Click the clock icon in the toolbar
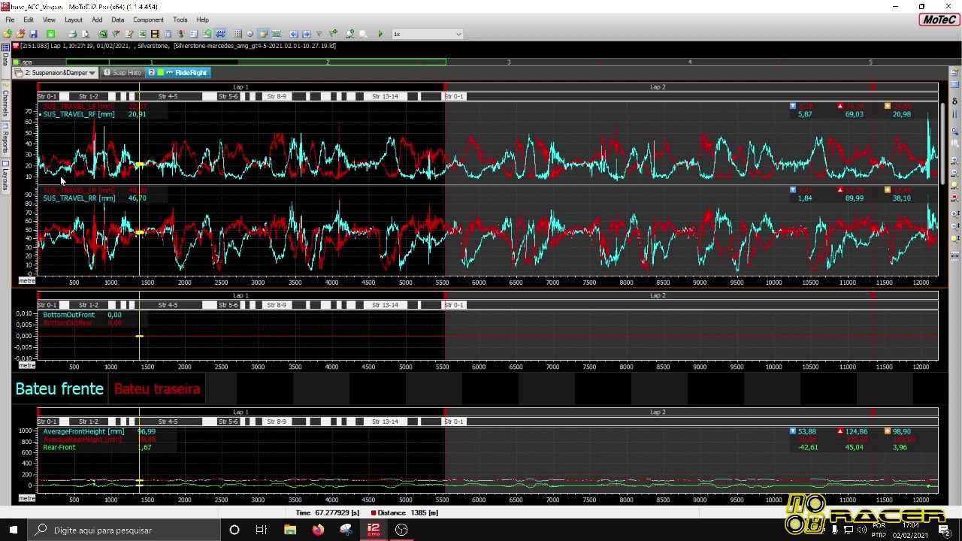 250,34
